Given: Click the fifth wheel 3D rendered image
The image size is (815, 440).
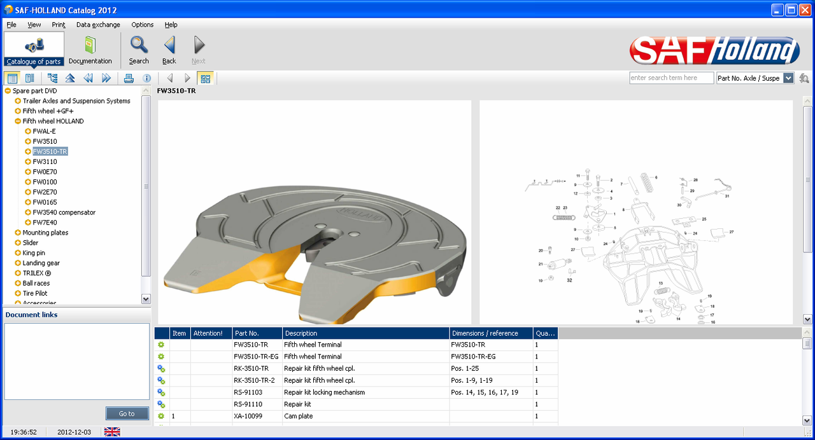Looking at the screenshot, I should coord(315,213).
